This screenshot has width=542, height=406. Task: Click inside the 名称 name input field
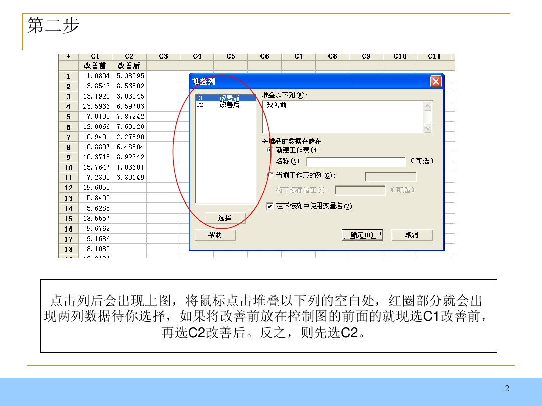click(x=356, y=161)
